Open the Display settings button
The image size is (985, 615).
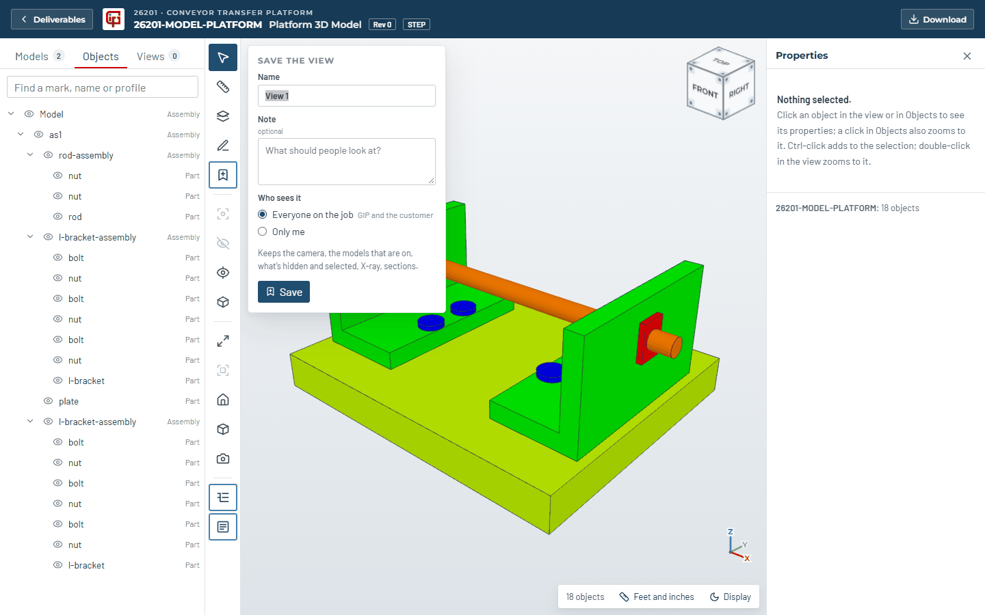click(x=731, y=597)
